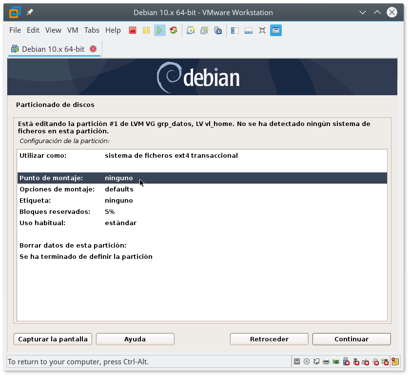Image resolution: width=410 pixels, height=377 pixels.
Task: Close the Debian 10.x 64-bit tab
Action: point(93,49)
